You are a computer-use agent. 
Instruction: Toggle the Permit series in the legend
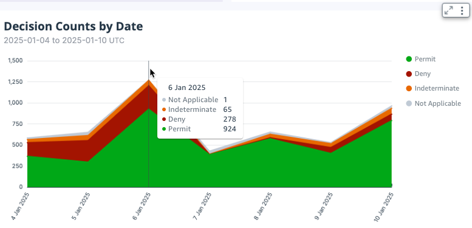(421, 59)
